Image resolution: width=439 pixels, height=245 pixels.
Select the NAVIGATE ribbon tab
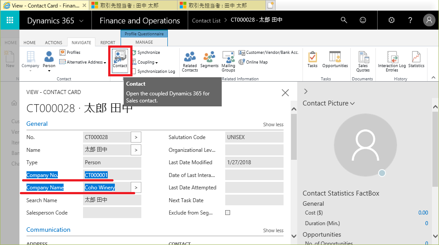[81, 42]
